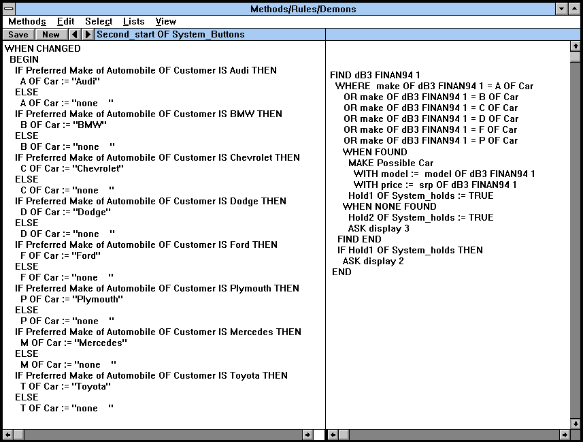Open the View menu
The width and height of the screenshot is (583, 442).
[x=165, y=22]
